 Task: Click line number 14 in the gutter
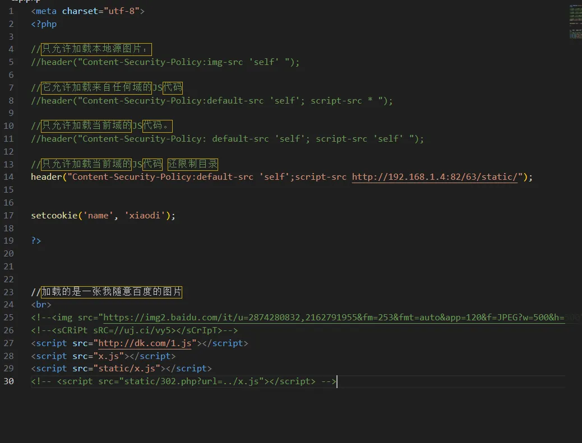pos(9,177)
